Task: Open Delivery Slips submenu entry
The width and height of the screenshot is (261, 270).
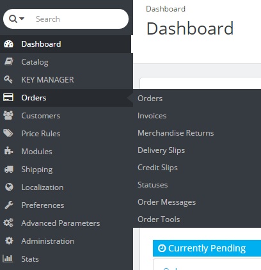Action: coord(161,150)
